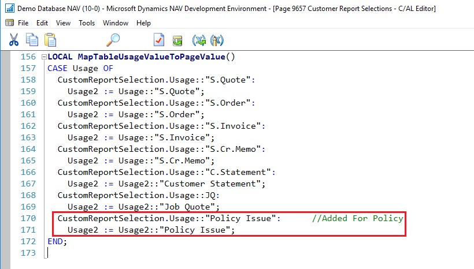Click the pencil X toolbar icon
The height and width of the screenshot is (269, 474).
click(217, 40)
